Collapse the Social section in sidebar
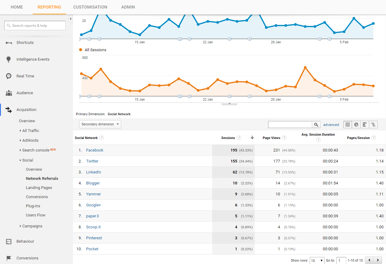The image size is (386, 264). coord(26,160)
